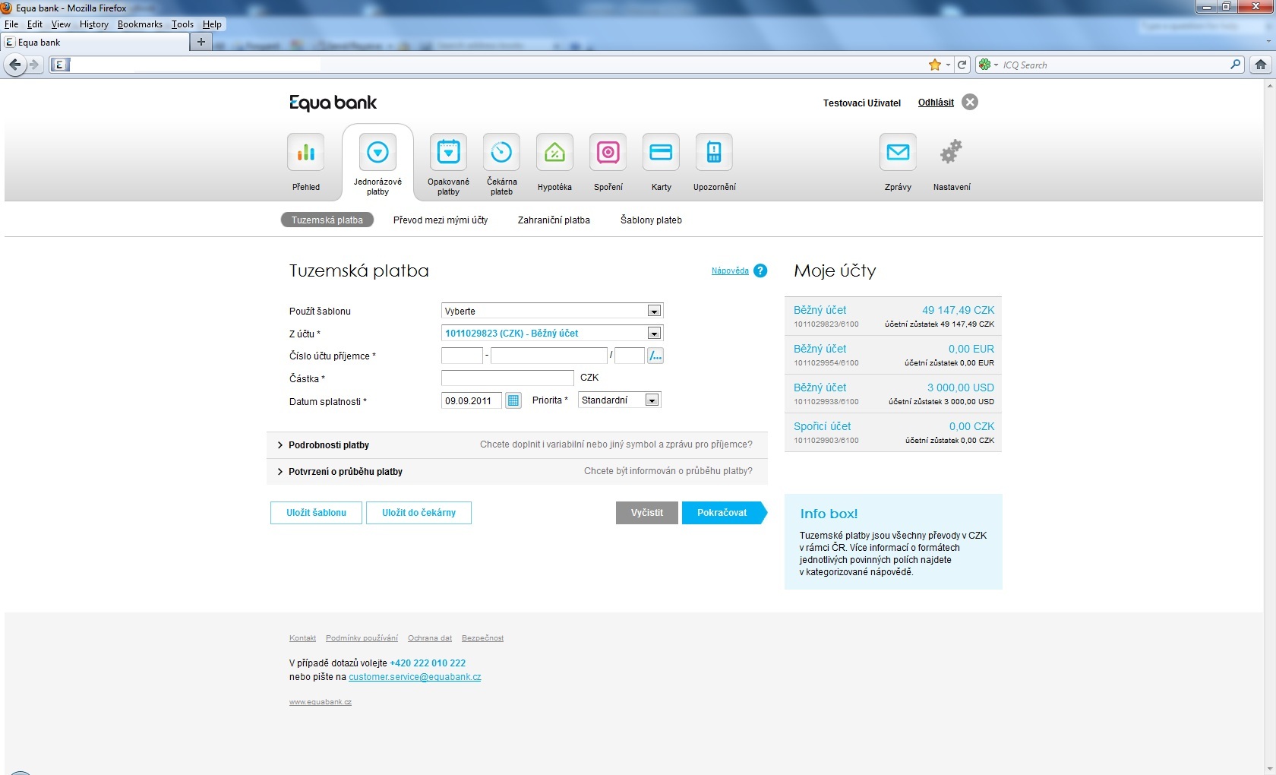Open bookmark star dropdown arrow
1276x775 pixels.
click(948, 65)
